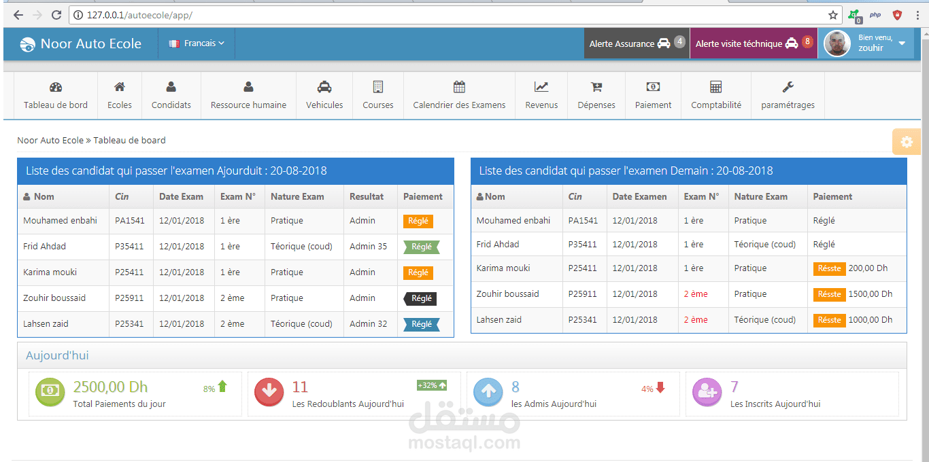This screenshot has width=929, height=462.
Task: Click the +32% green badge
Action: point(432,385)
